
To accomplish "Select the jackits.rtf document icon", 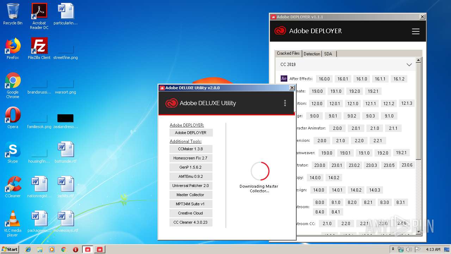I will pyautogui.click(x=66, y=187).
